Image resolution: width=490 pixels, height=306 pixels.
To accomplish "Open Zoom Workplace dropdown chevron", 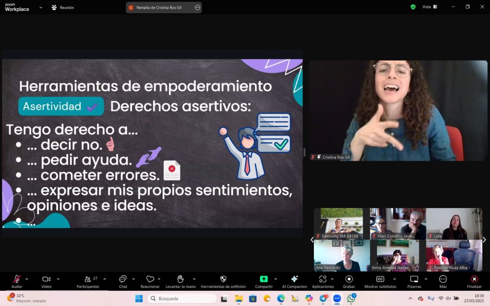I will pyautogui.click(x=41, y=8).
